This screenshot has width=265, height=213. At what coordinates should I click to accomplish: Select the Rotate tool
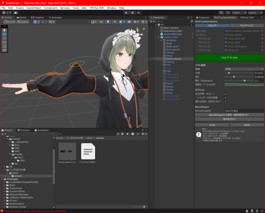(x=4, y=38)
